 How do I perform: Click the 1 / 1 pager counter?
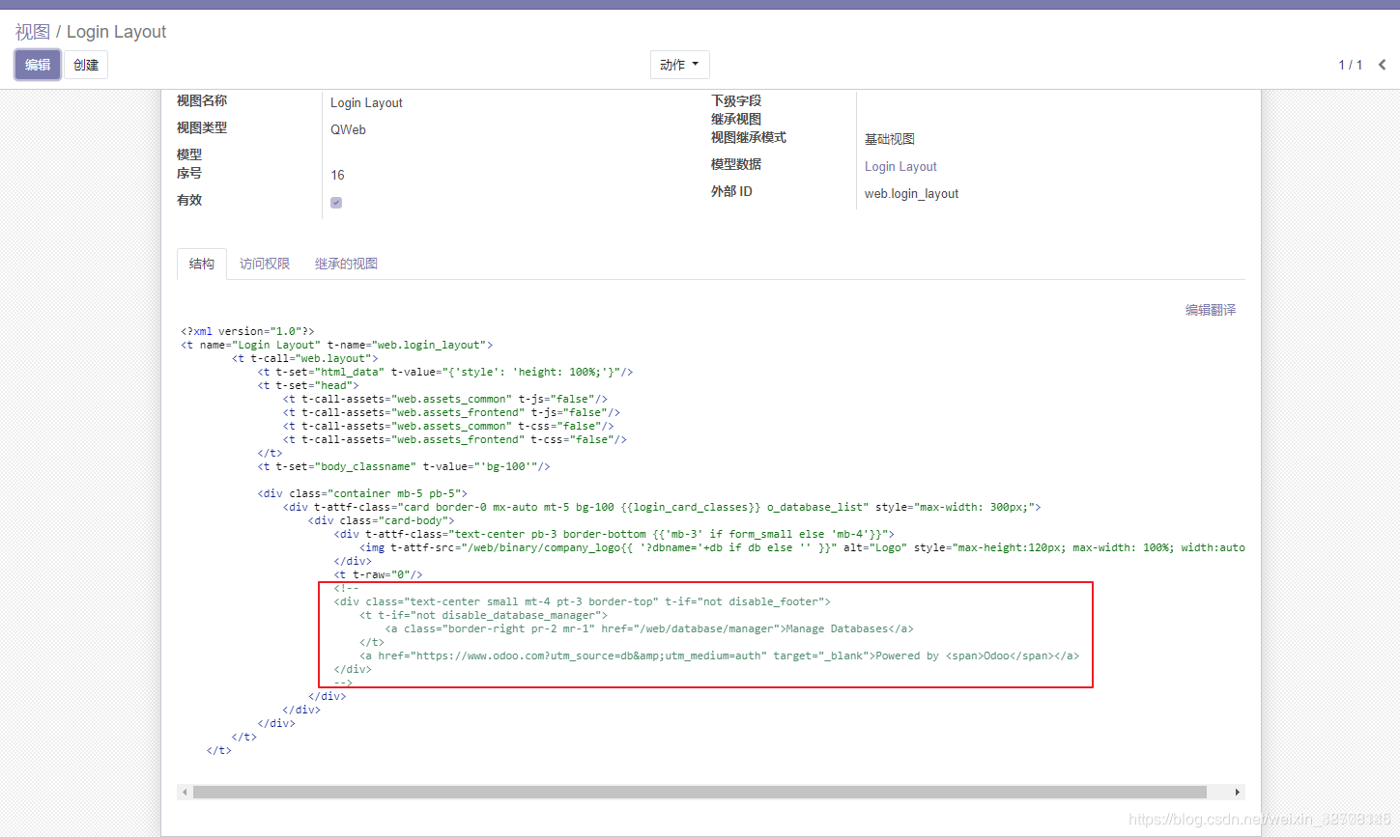1350,65
